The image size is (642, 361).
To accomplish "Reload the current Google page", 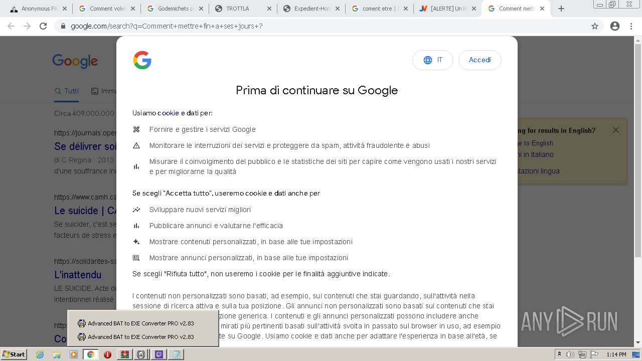I will tap(43, 26).
